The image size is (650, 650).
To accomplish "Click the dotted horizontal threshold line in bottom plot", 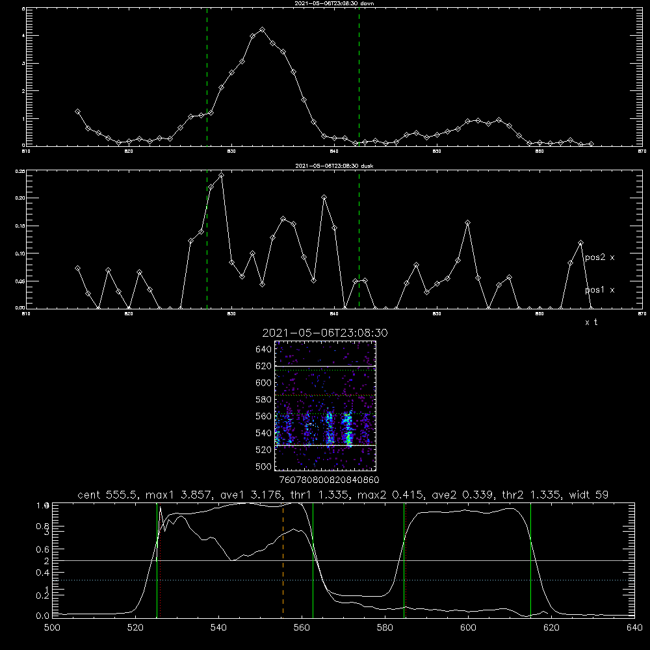I will [x=343, y=580].
